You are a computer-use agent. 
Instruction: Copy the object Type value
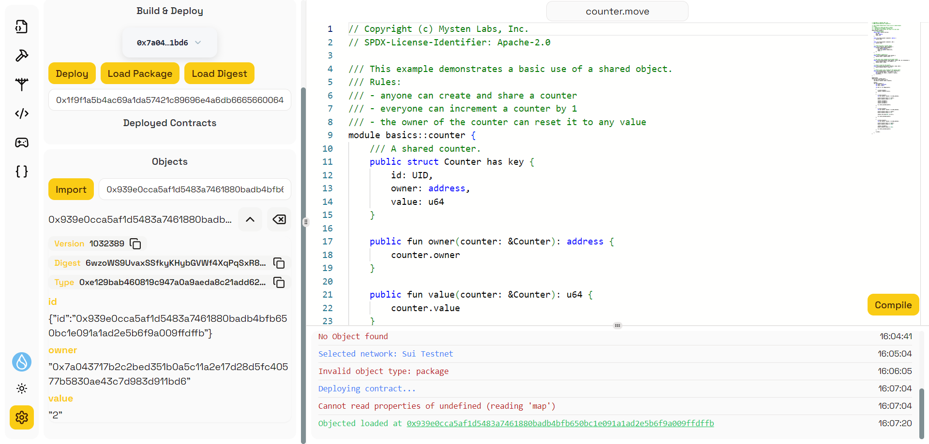pos(279,283)
